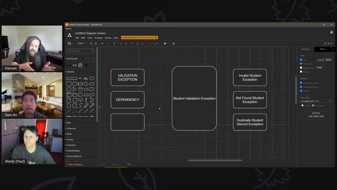Screen dimensions: 337x190
Task: Click the orange Unsaved changes button
Action: 139,37
